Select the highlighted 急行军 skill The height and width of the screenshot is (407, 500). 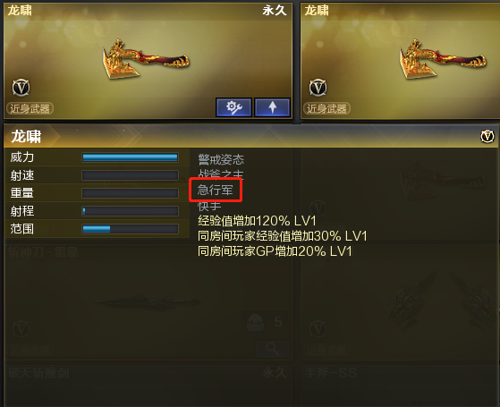click(x=216, y=191)
